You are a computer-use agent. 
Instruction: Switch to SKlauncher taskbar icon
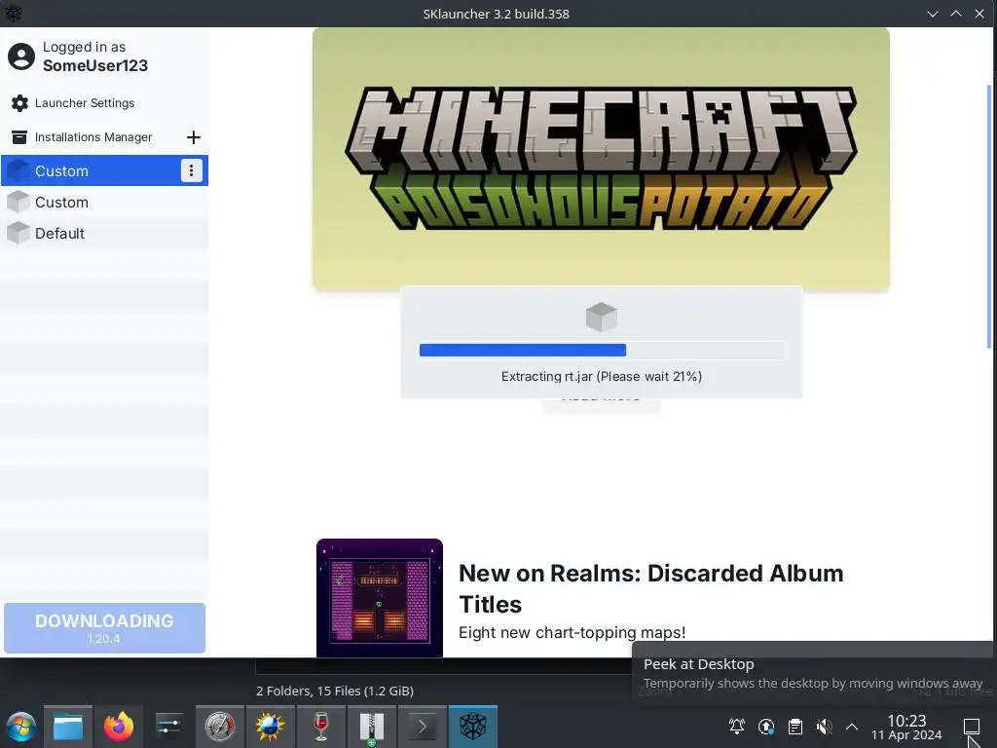pos(473,727)
